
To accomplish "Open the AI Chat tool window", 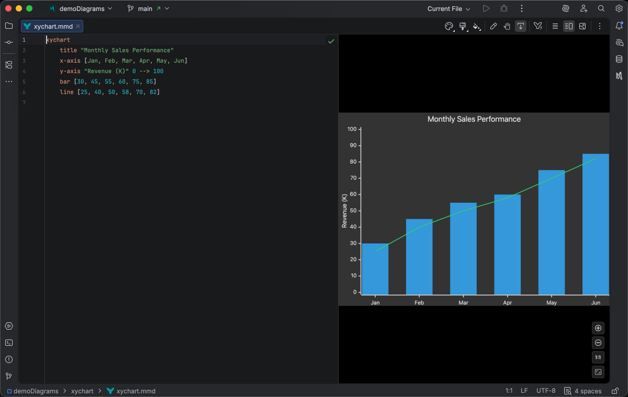I will pos(619,42).
